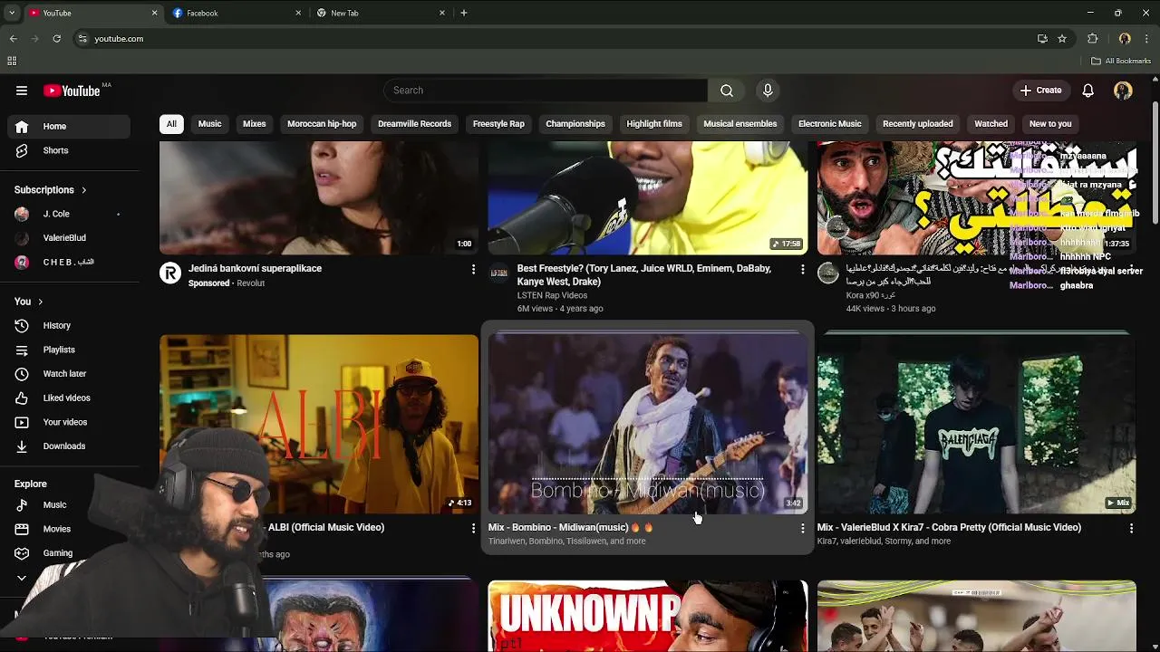This screenshot has width=1160, height=652.
Task: Open the notifications bell
Action: [1088, 91]
